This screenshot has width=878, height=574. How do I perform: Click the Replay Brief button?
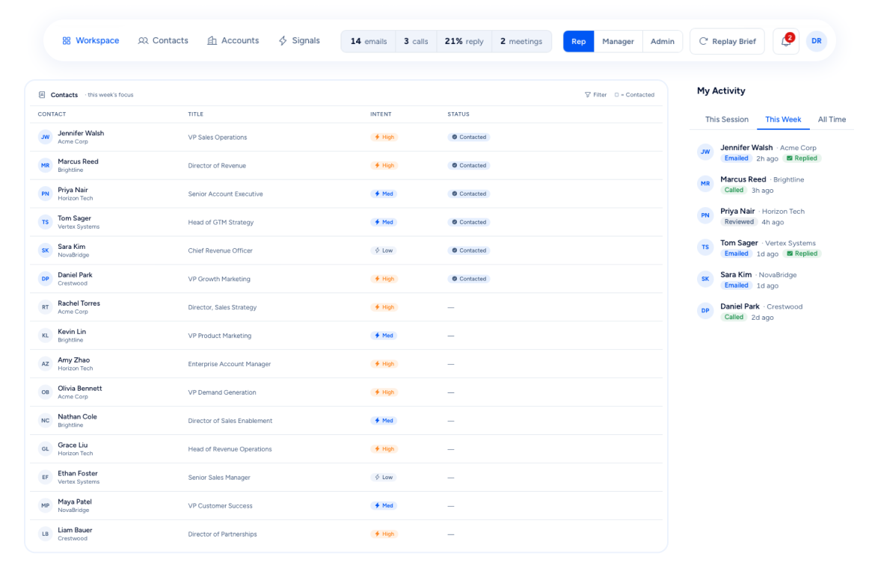(x=727, y=41)
